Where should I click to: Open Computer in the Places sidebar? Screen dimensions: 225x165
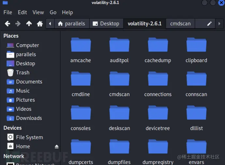pyautogui.click(x=23, y=45)
